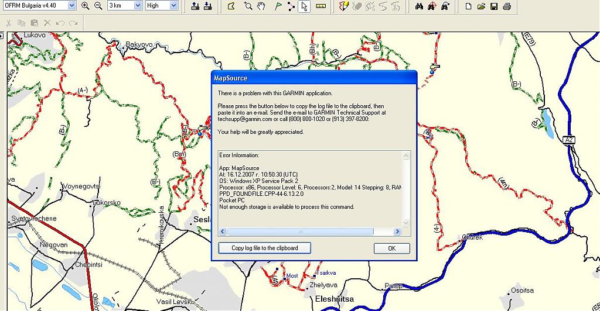Click the Redo arrow icon
The height and width of the screenshot is (311, 600).
point(73,23)
